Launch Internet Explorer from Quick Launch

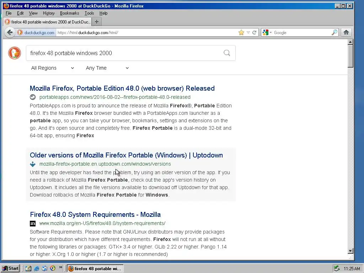[x=37, y=268]
